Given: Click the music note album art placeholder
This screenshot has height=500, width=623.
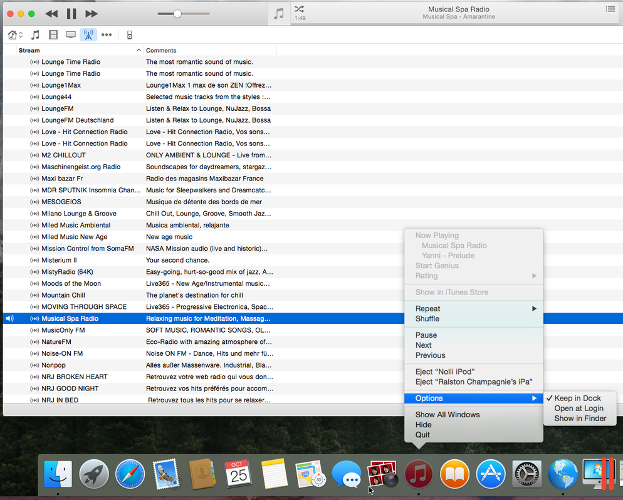Looking at the screenshot, I should click(279, 14).
